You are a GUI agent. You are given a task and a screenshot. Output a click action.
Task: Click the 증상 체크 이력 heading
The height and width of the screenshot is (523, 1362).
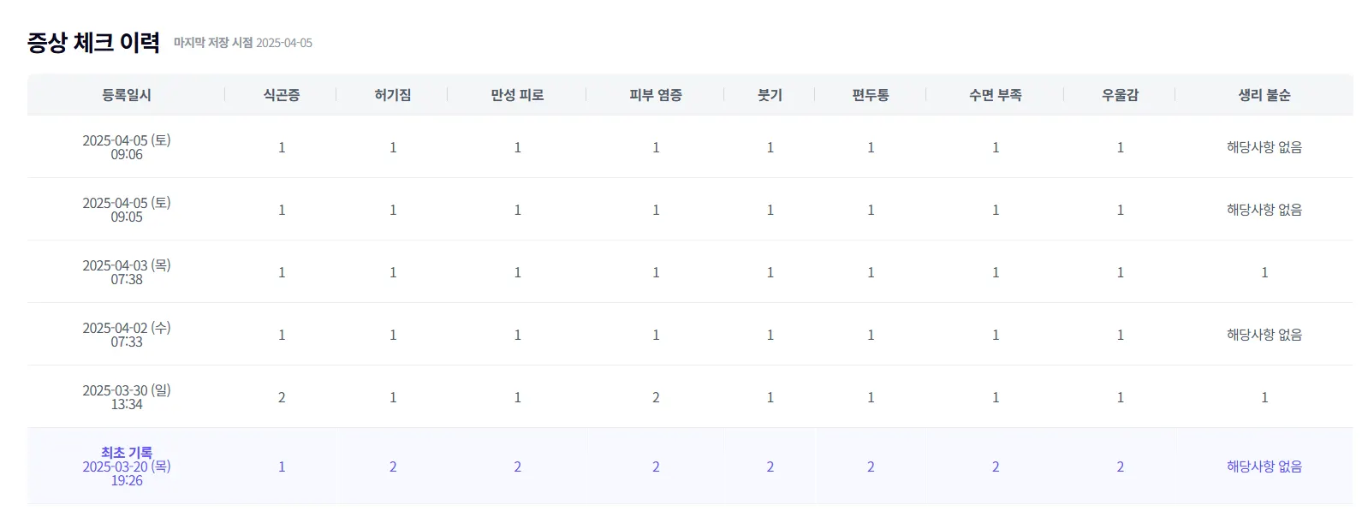(x=93, y=43)
